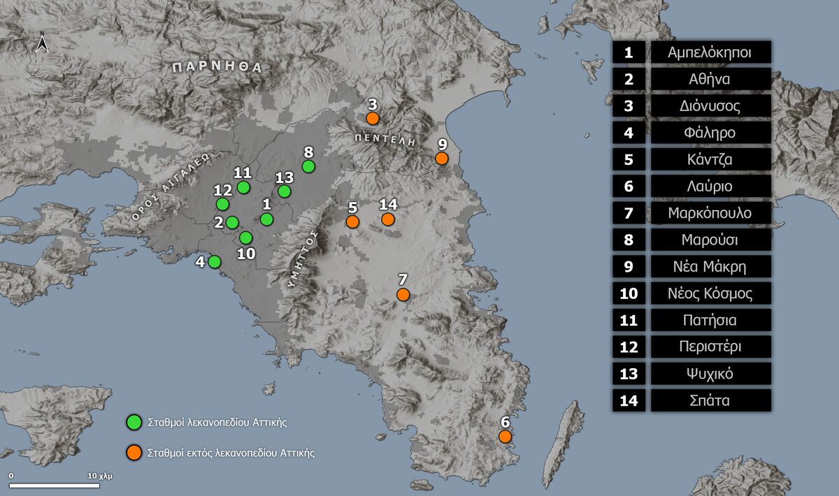Image resolution: width=839 pixels, height=496 pixels.
Task: Toggle the Κάντζα station marker visibility
Action: (x=351, y=221)
